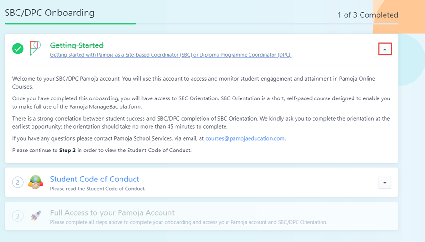Open the Getting started with Pamoja subtitle link

tap(170, 55)
